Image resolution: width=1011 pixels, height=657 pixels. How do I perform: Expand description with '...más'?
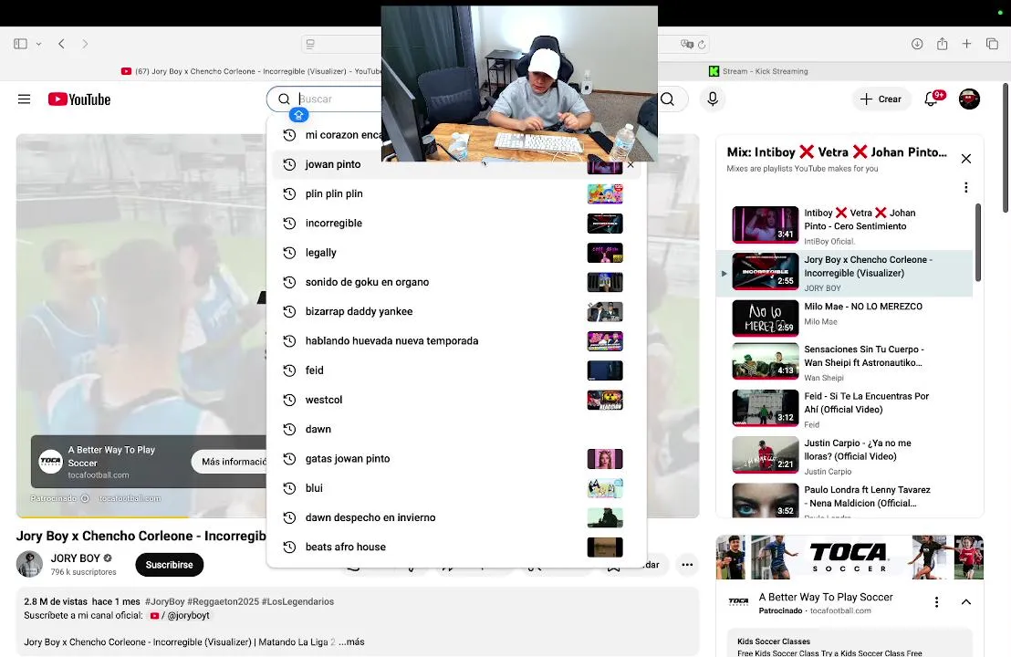coord(351,642)
